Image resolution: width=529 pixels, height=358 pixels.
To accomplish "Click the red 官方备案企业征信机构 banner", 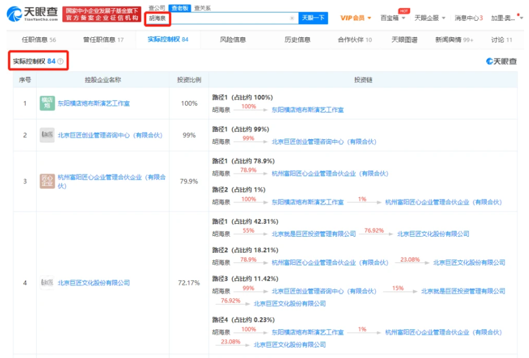I will (102, 14).
